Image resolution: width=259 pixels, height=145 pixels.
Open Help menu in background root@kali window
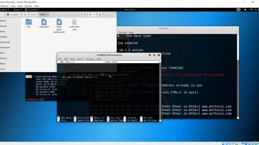click(x=131, y=32)
